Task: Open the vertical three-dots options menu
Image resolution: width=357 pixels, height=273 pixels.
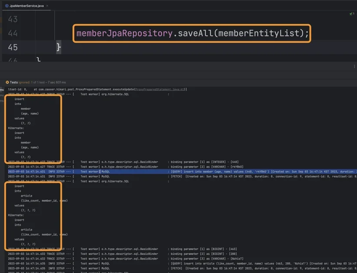Action: (354, 66)
